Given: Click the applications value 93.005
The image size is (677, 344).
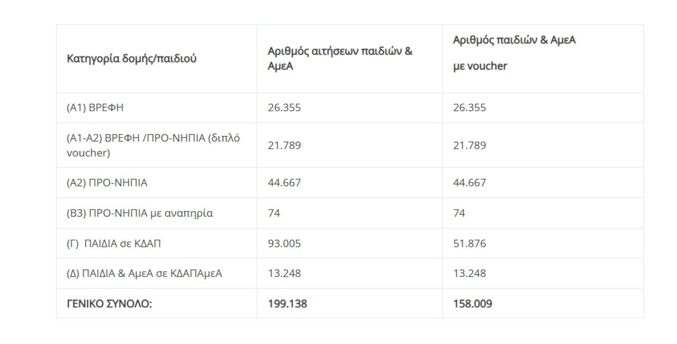Looking at the screenshot, I should (x=284, y=244).
